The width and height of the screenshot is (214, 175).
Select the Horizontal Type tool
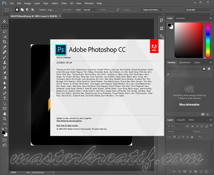[4, 98]
